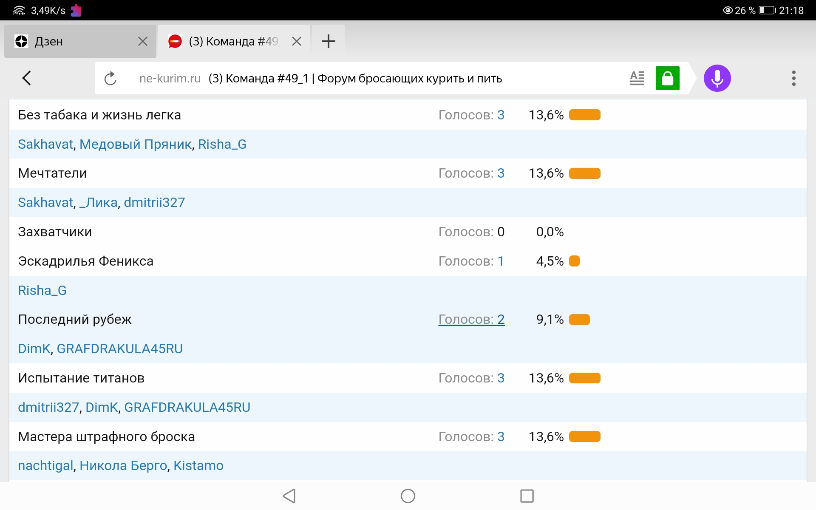
Task: Go back with the browser back arrow
Action: click(26, 78)
